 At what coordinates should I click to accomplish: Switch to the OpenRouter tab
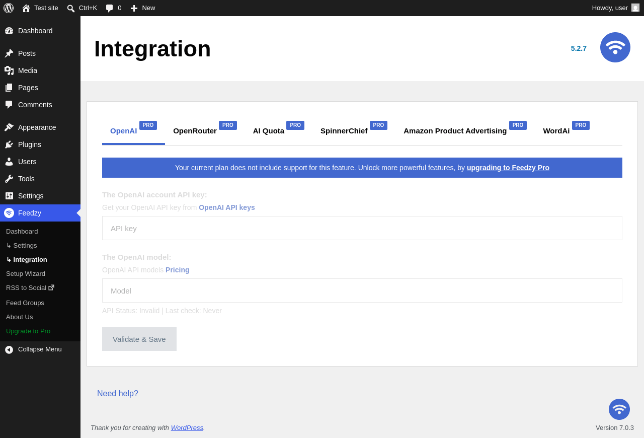pos(195,131)
